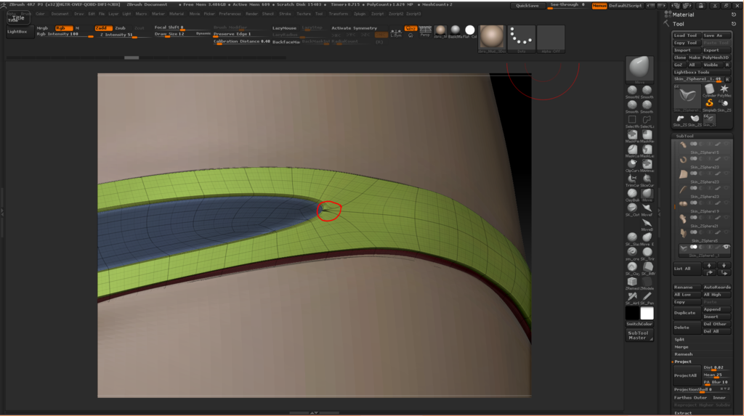Select the MaskLasso brush icon
The width and height of the screenshot is (744, 416).
click(x=647, y=150)
